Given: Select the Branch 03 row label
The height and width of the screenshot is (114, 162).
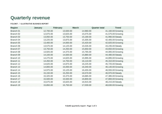Looking at the screenshot, I should click(x=15, y=37).
